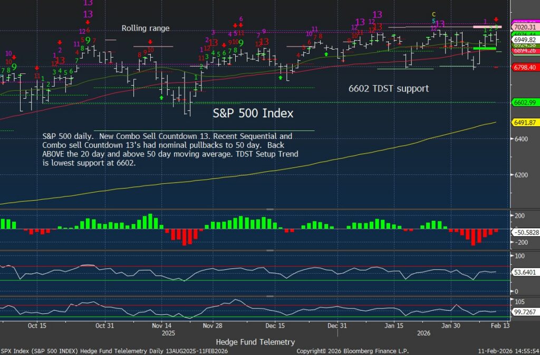
Task: Click the green up arrow under the mid-November low
Action: coord(161,97)
